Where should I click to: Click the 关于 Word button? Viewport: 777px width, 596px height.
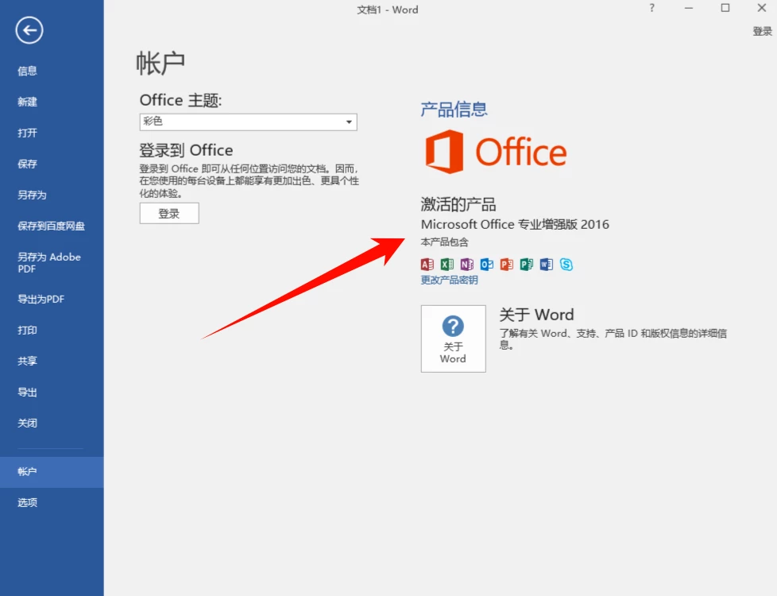point(453,339)
